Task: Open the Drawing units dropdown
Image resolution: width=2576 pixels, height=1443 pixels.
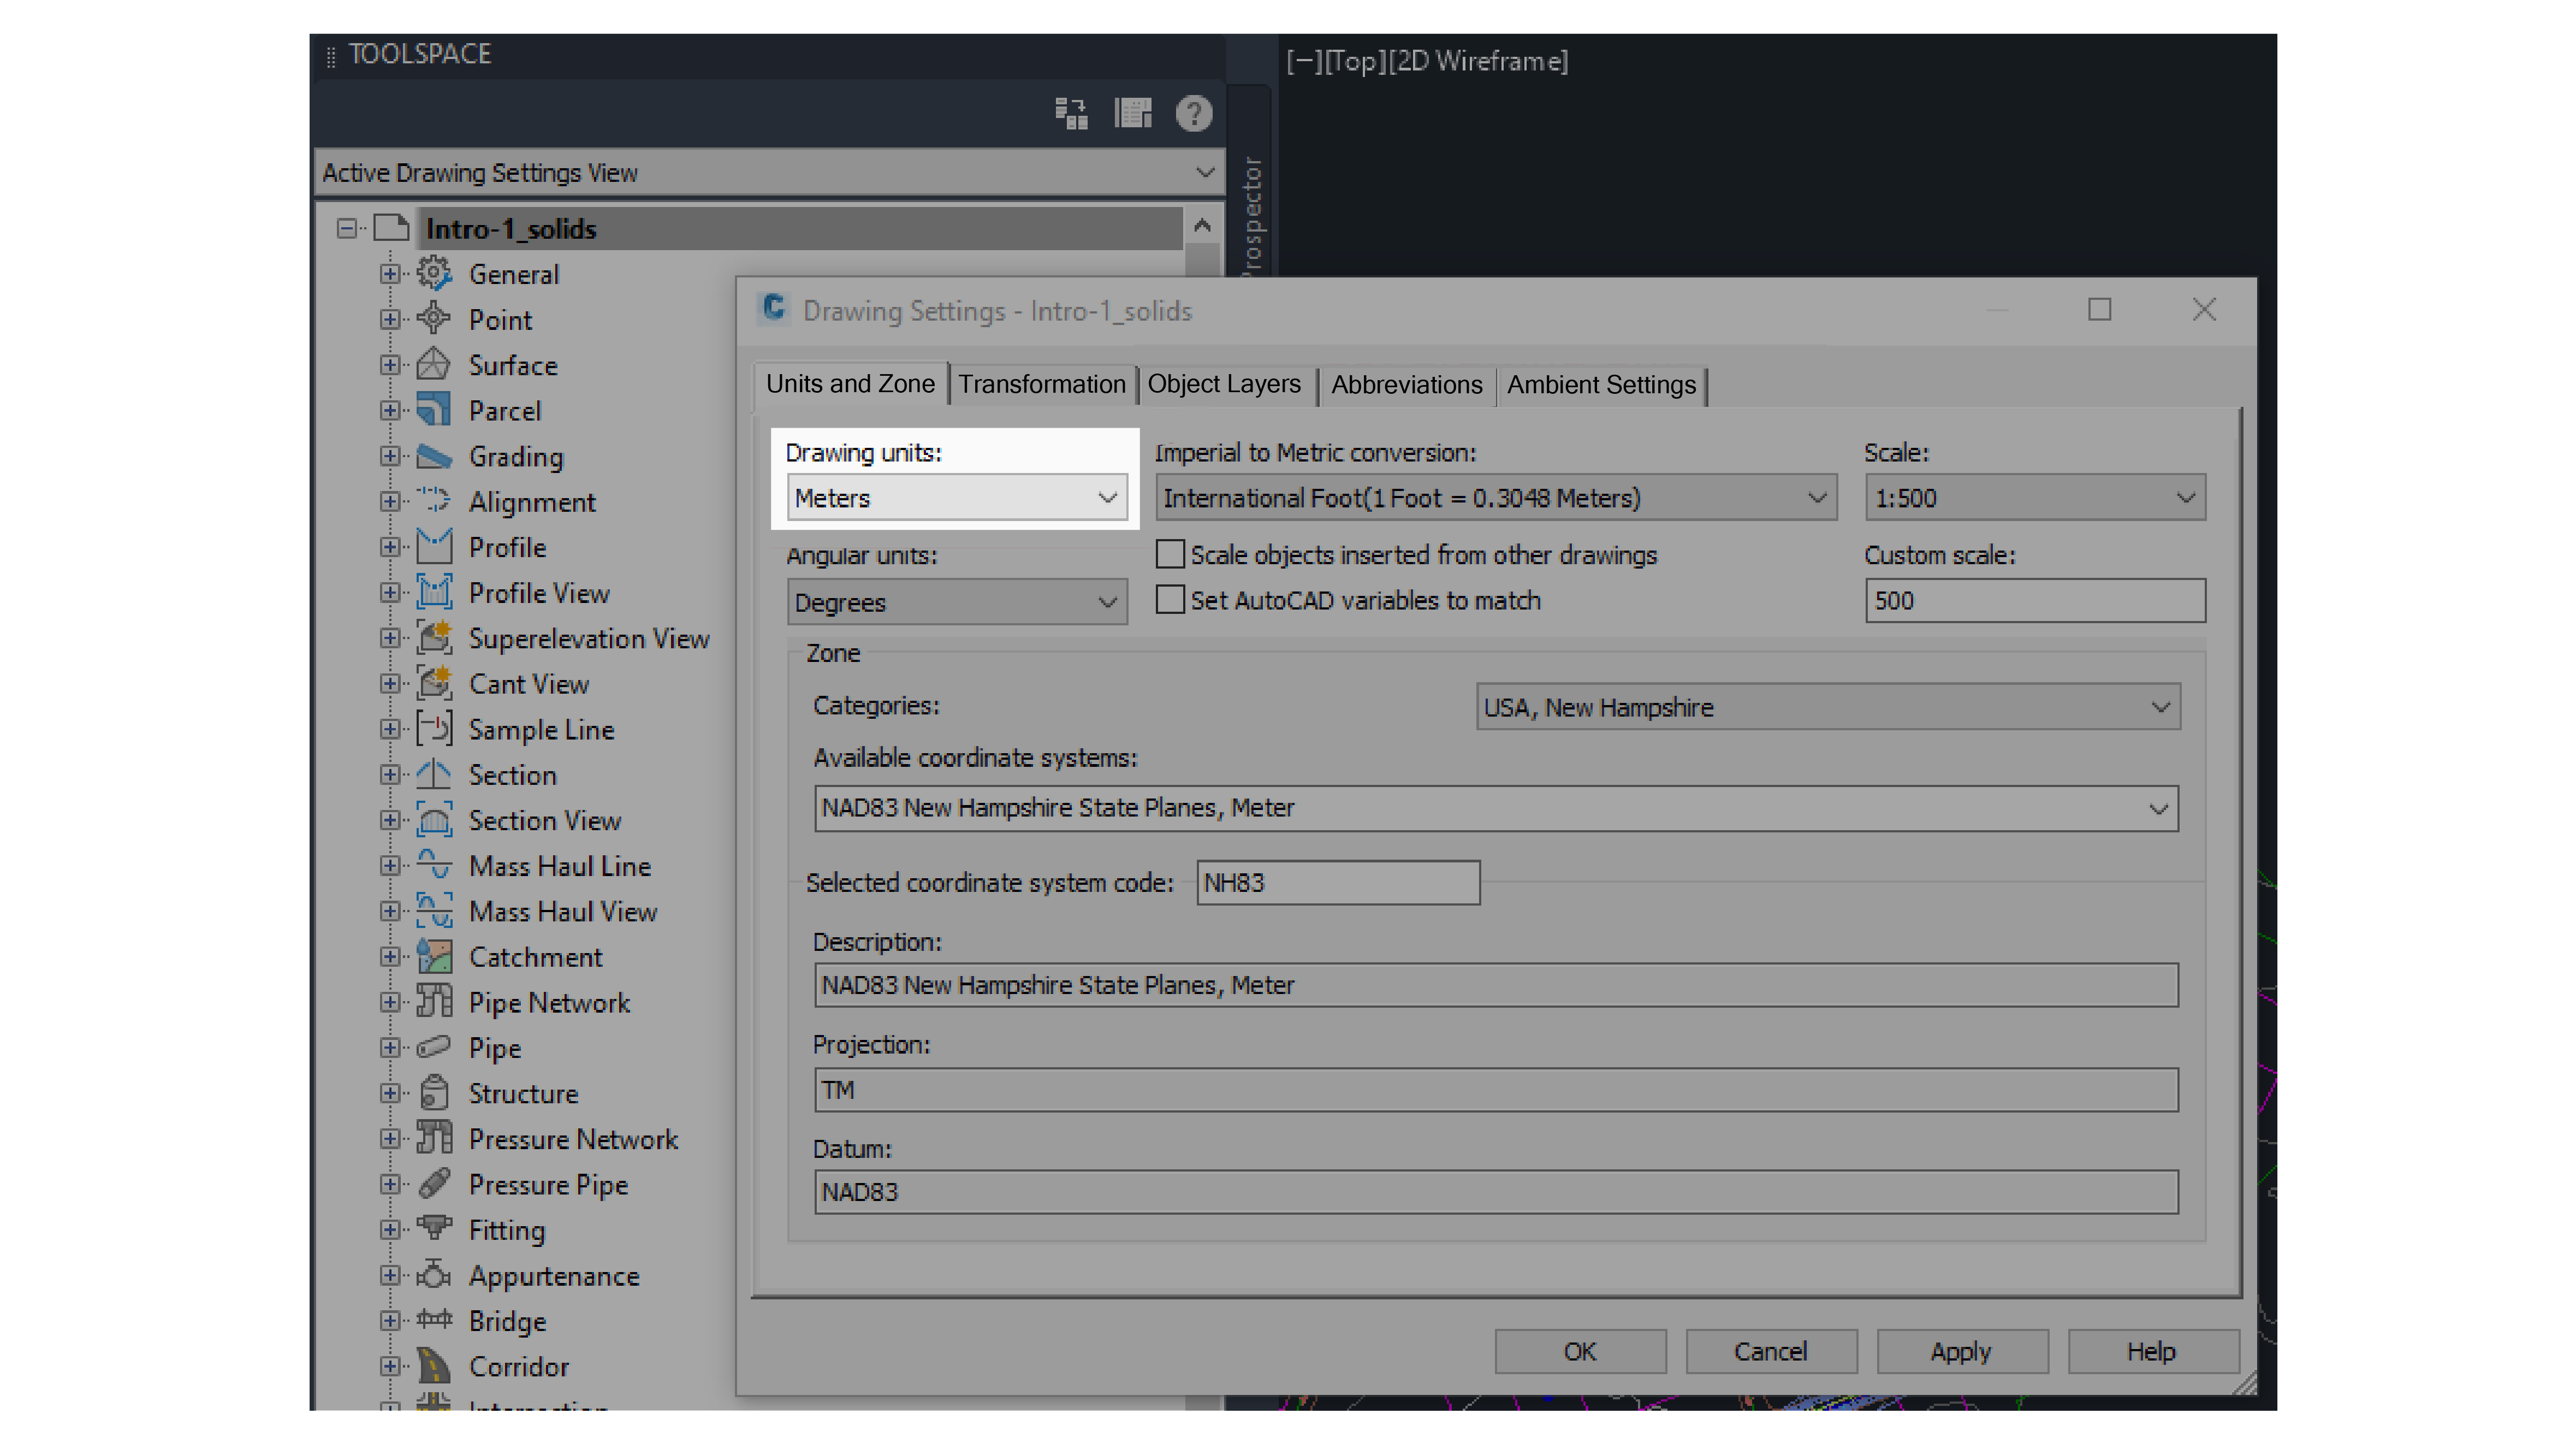Action: 956,498
